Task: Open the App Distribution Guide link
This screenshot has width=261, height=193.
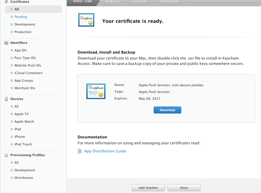Action: 105,151
